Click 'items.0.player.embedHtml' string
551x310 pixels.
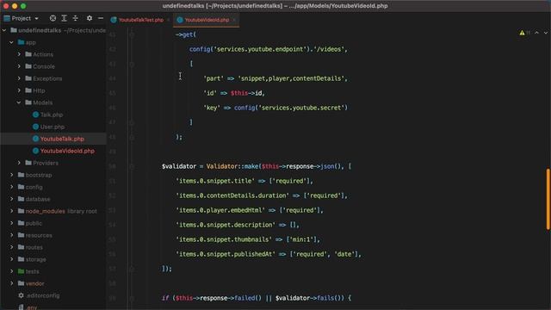(220, 210)
